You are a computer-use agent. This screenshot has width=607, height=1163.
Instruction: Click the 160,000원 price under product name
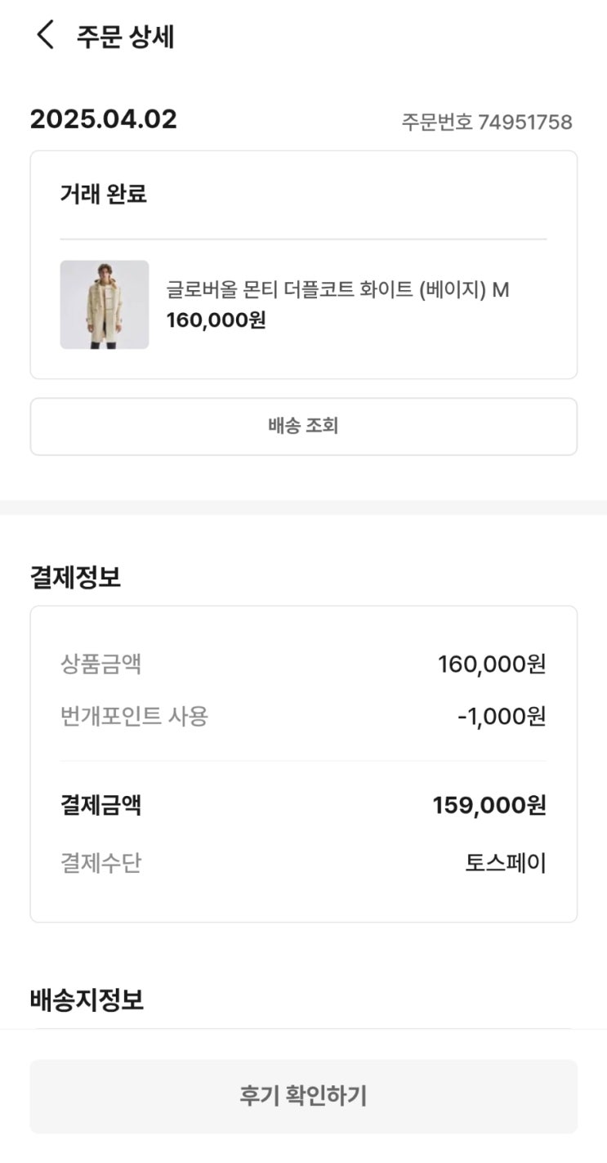click(x=216, y=320)
